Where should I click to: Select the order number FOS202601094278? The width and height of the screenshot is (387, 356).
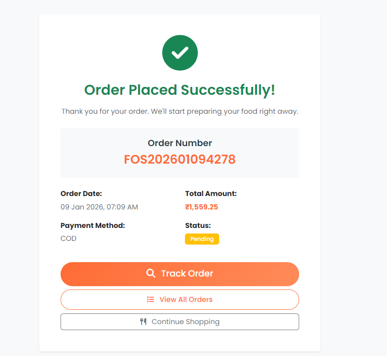(x=179, y=160)
